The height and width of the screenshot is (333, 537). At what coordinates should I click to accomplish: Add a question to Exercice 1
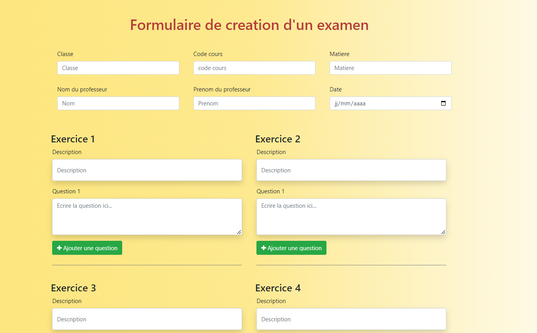(87, 248)
